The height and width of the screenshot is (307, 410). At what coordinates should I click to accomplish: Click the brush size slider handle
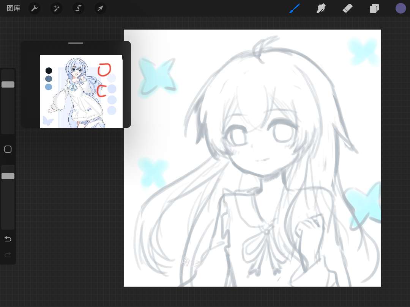(8, 85)
